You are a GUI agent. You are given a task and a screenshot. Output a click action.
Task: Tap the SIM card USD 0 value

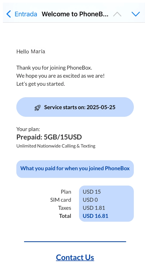90,200
